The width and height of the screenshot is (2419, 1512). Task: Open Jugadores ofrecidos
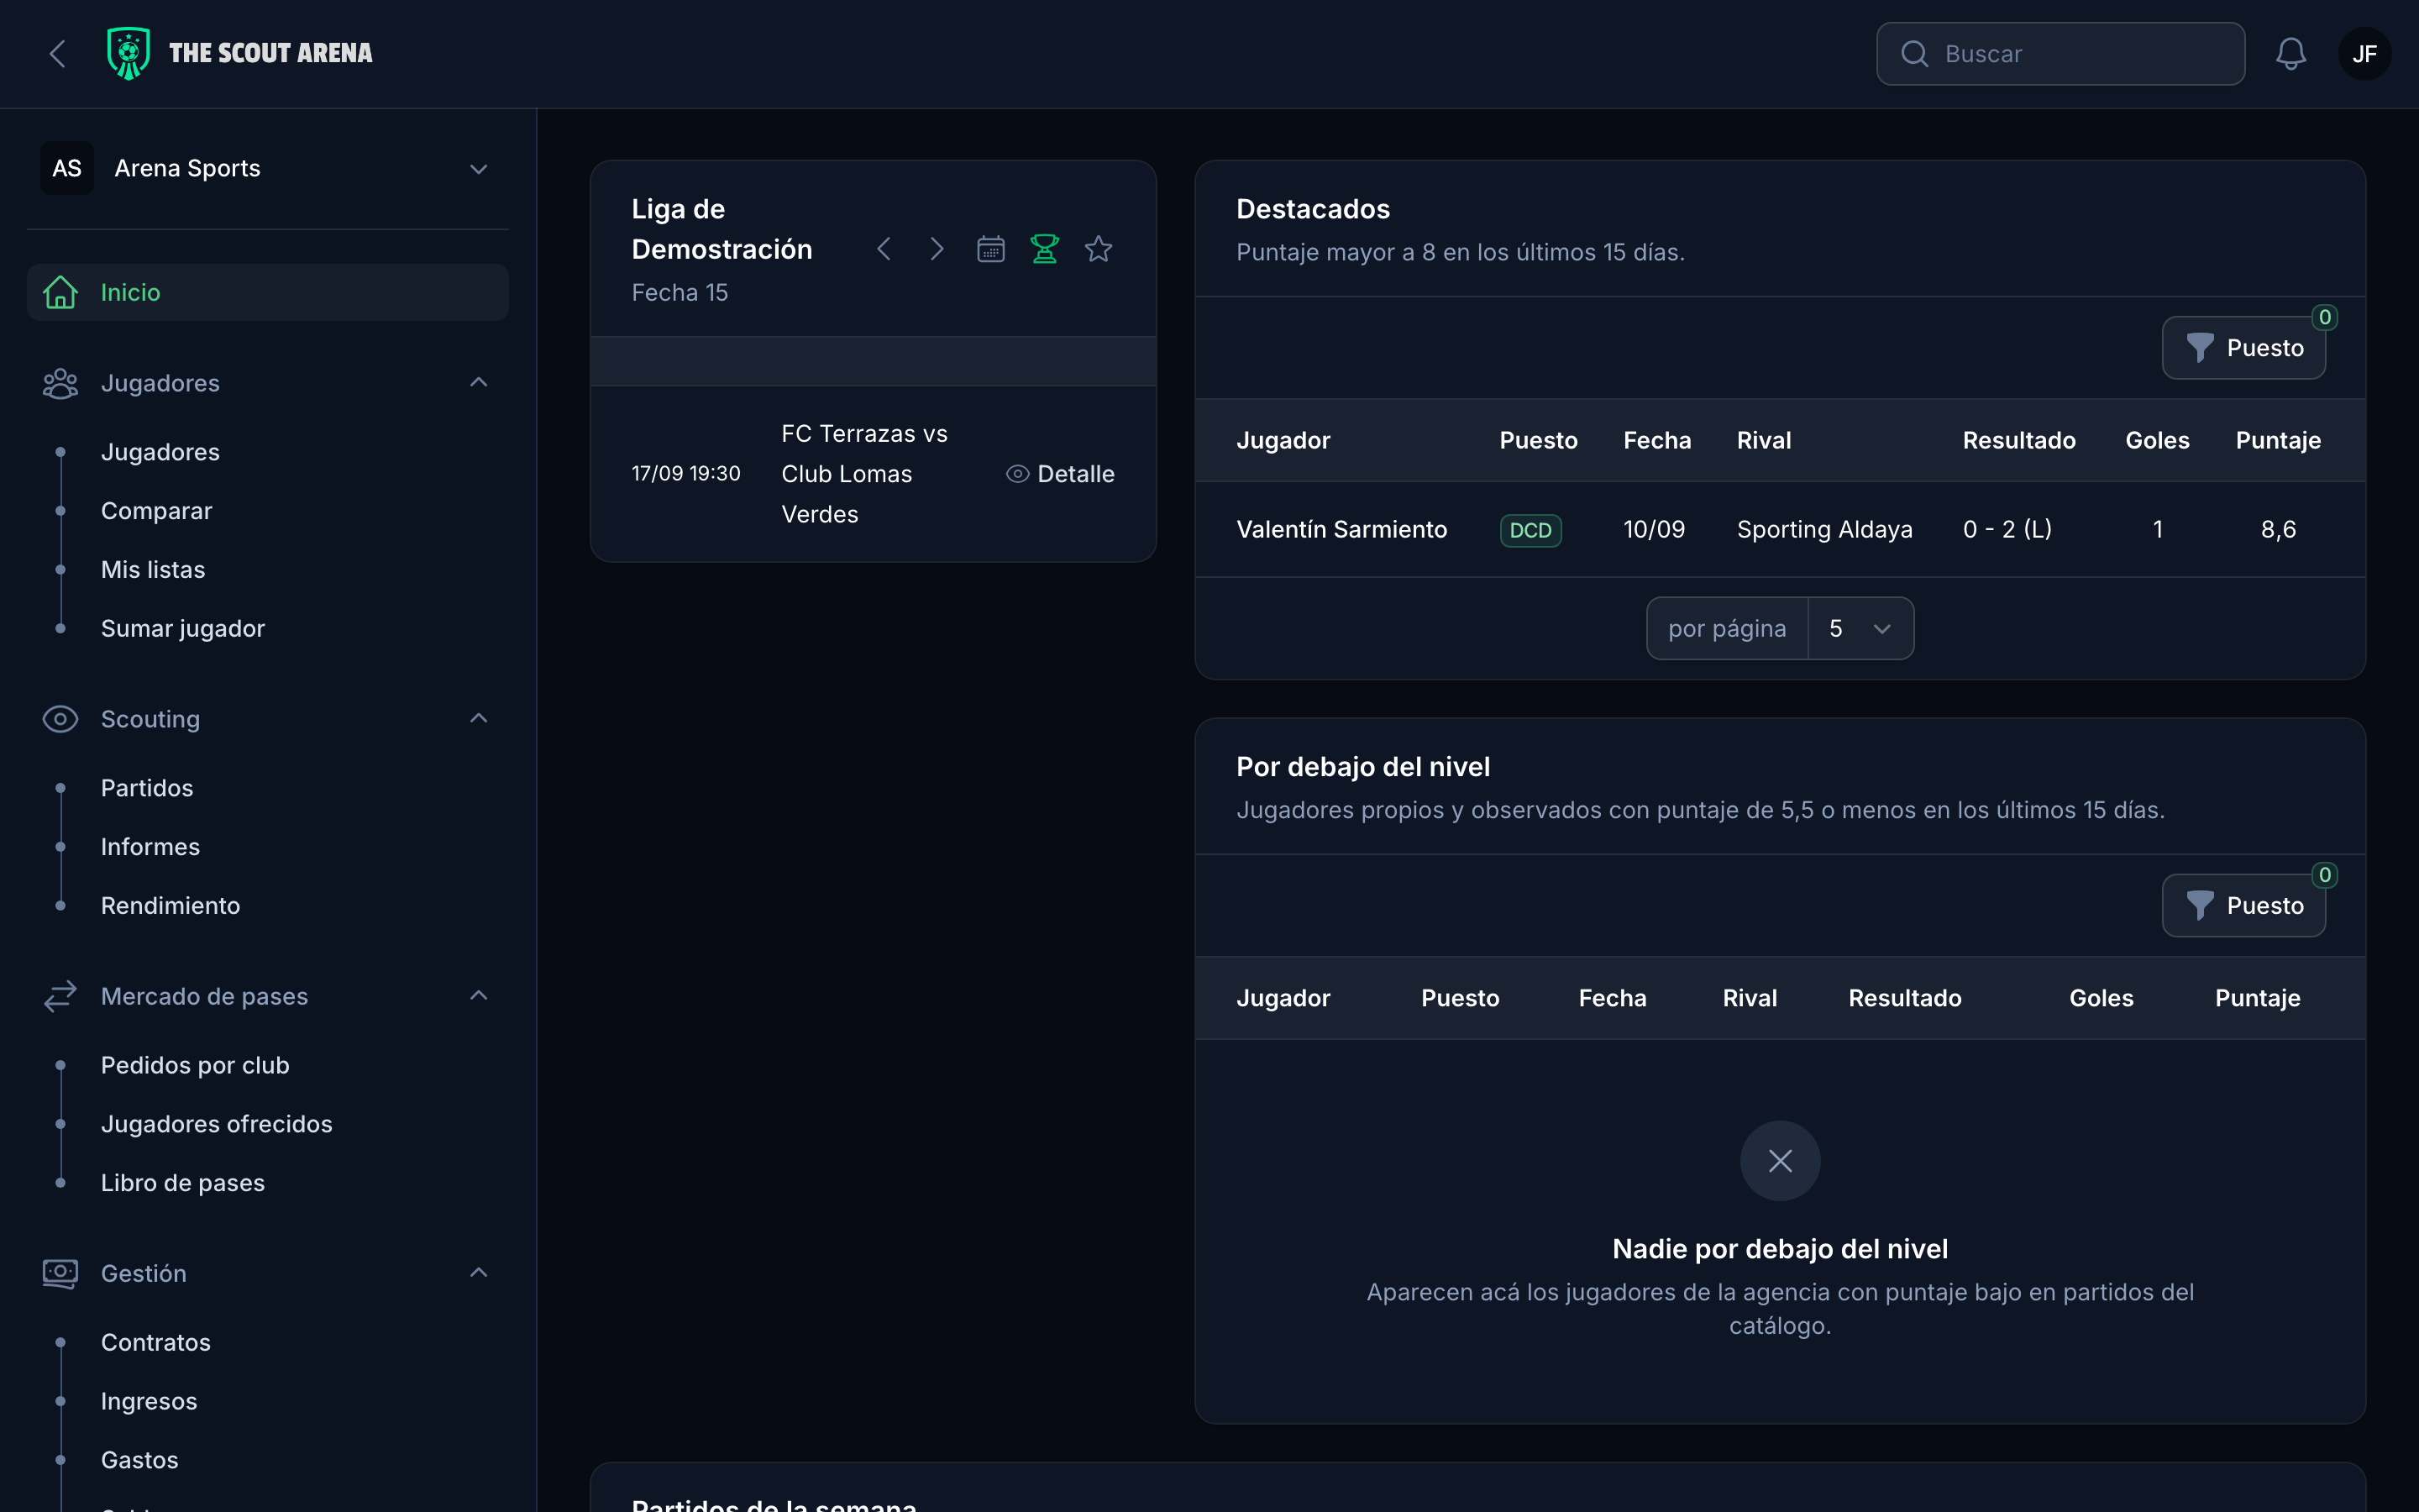(217, 1124)
